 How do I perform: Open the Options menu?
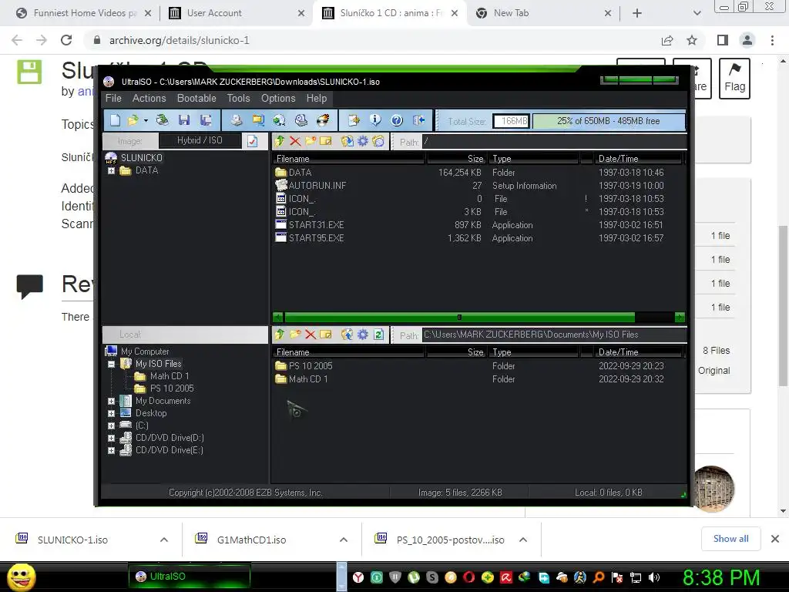coord(278,98)
